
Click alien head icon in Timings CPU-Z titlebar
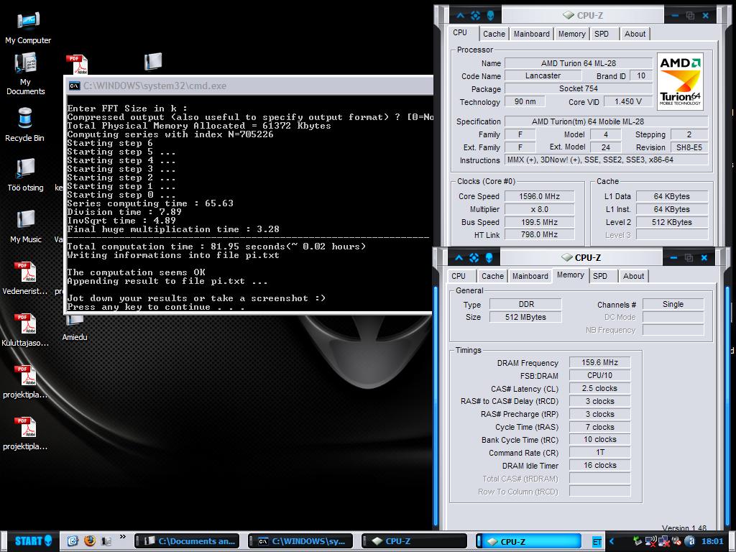coord(489,258)
